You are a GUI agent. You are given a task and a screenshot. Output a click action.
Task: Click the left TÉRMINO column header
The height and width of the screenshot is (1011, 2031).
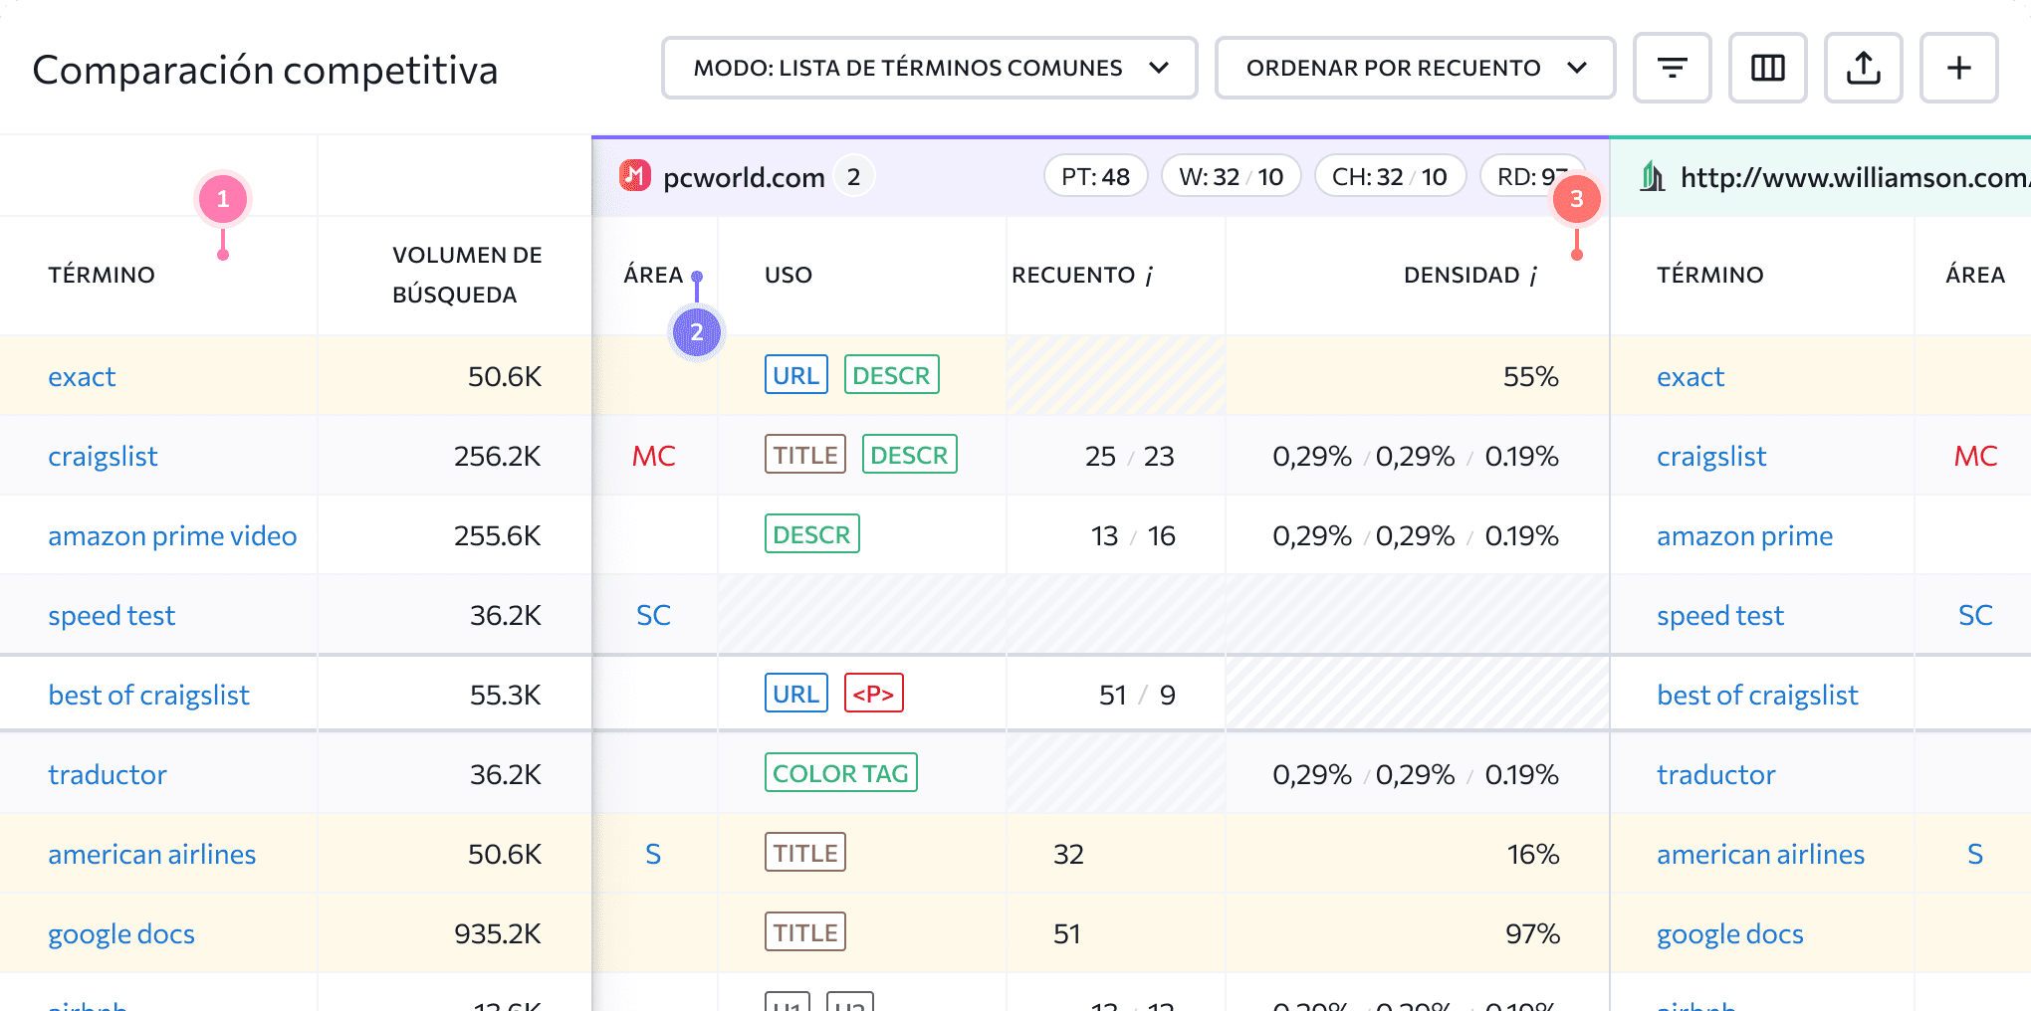(x=102, y=275)
